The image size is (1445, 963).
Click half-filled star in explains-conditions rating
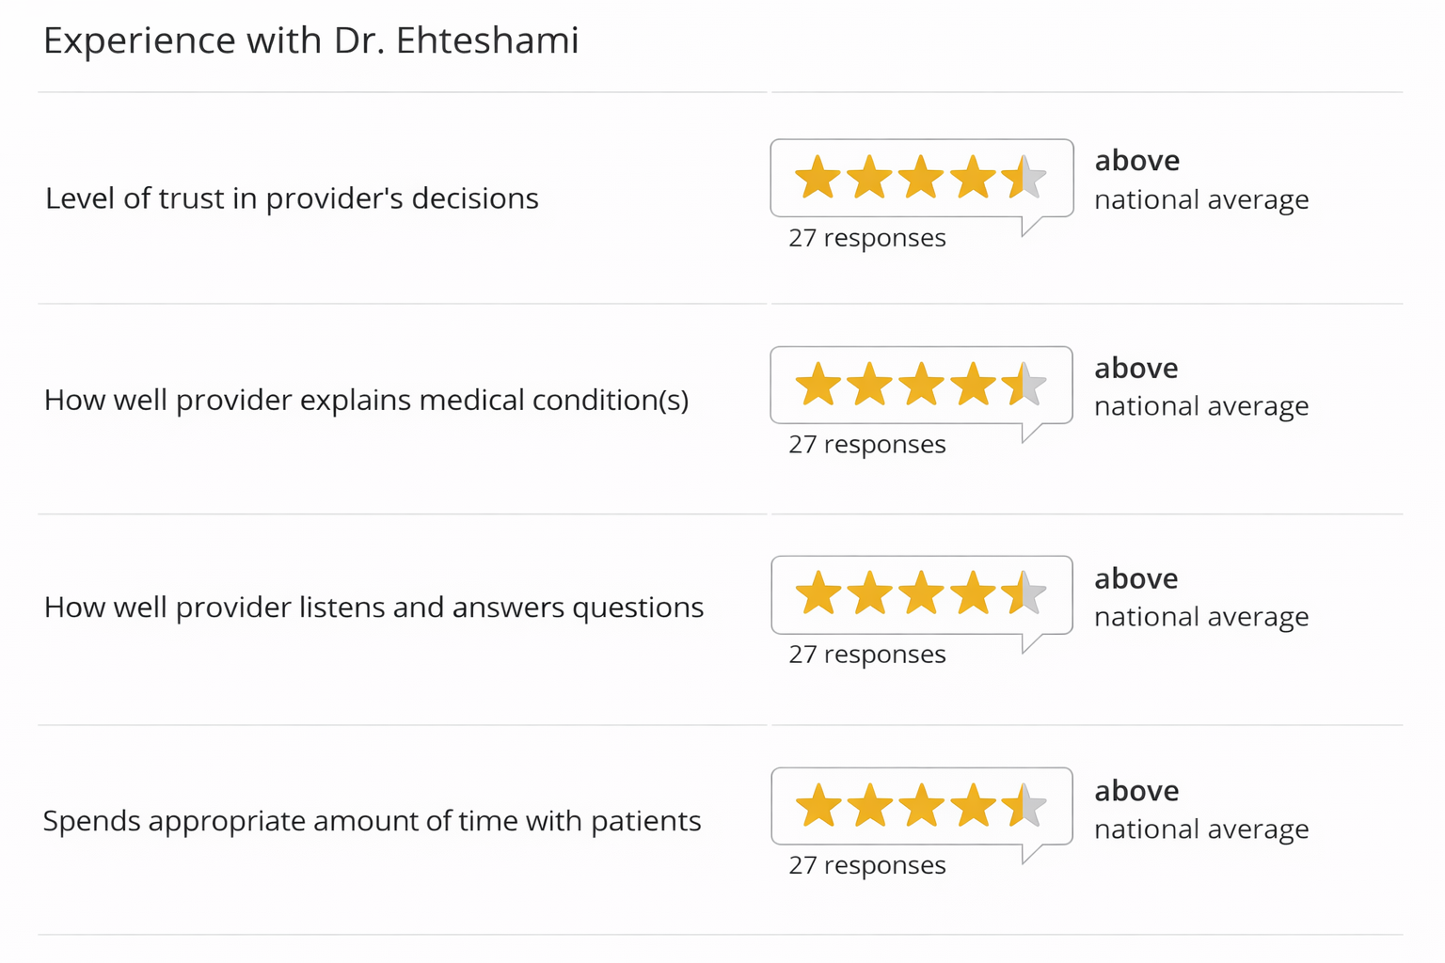pyautogui.click(x=1024, y=386)
